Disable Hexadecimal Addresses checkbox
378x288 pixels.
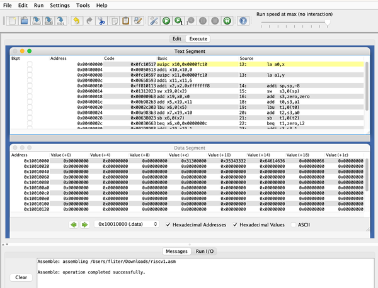pyautogui.click(x=168, y=224)
